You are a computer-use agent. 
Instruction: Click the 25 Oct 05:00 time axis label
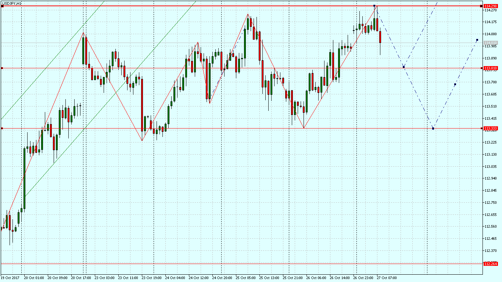tap(246, 278)
